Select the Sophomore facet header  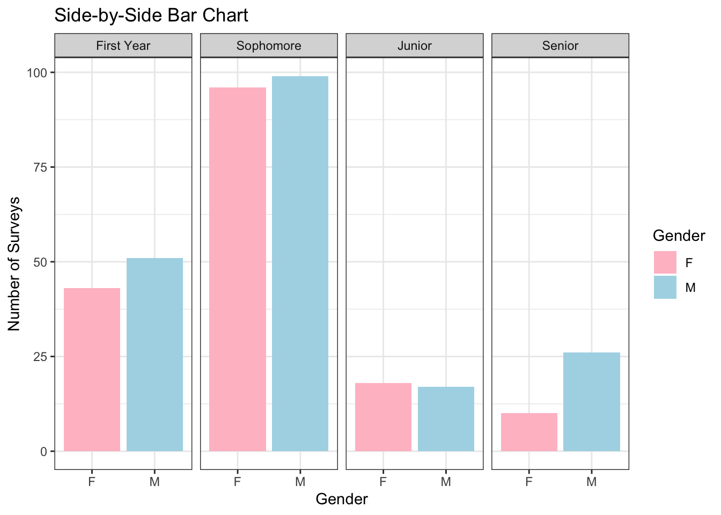click(269, 46)
